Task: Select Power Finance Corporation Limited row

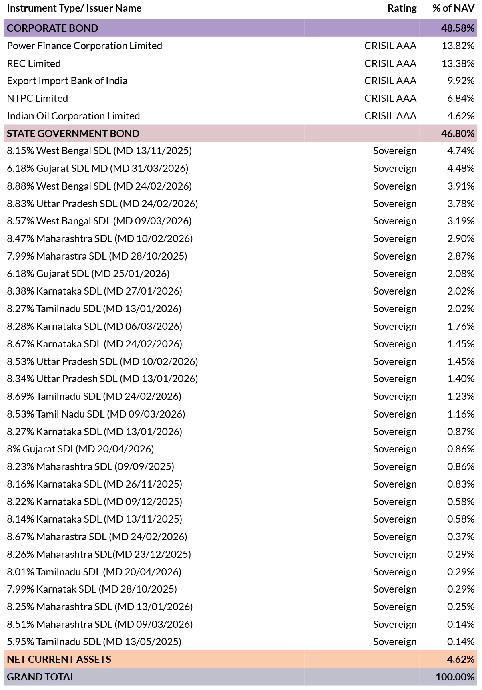Action: pos(241,46)
